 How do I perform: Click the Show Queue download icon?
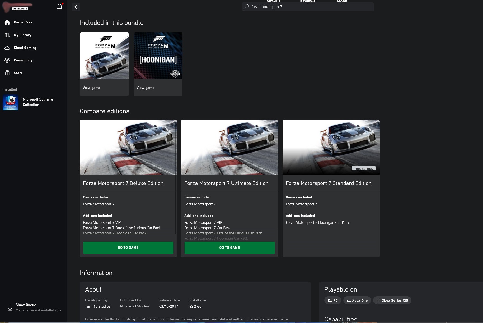pos(10,308)
